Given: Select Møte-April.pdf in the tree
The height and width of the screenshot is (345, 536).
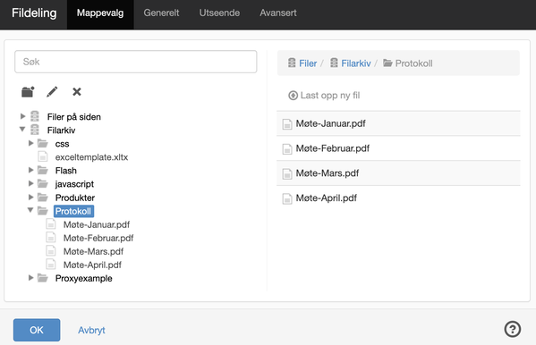Looking at the screenshot, I should (x=92, y=265).
